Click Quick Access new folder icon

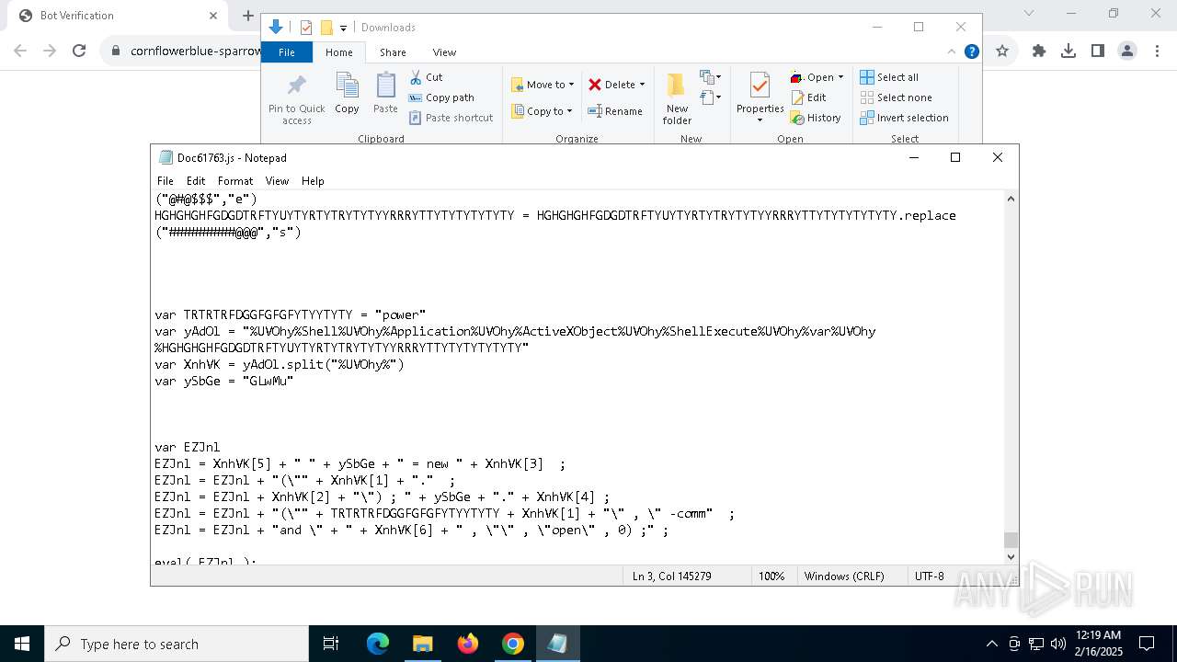pos(326,28)
